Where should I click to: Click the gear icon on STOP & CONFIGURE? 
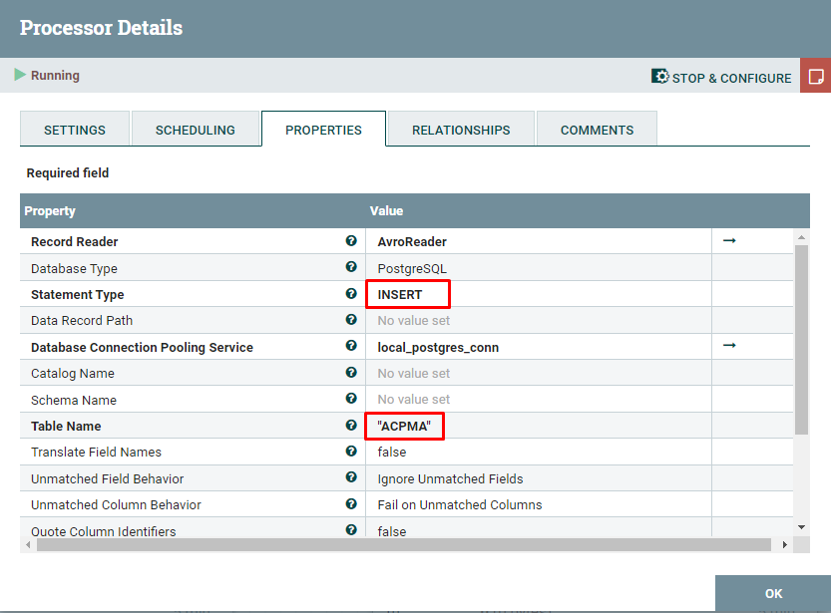pos(659,76)
